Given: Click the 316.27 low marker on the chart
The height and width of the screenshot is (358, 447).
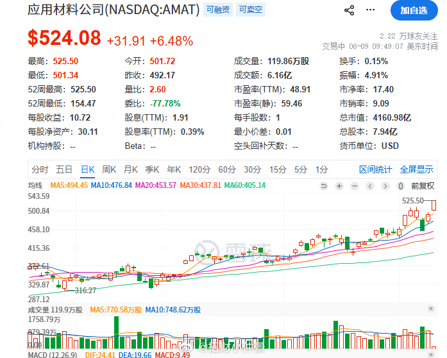Looking at the screenshot, I should coord(85,291).
